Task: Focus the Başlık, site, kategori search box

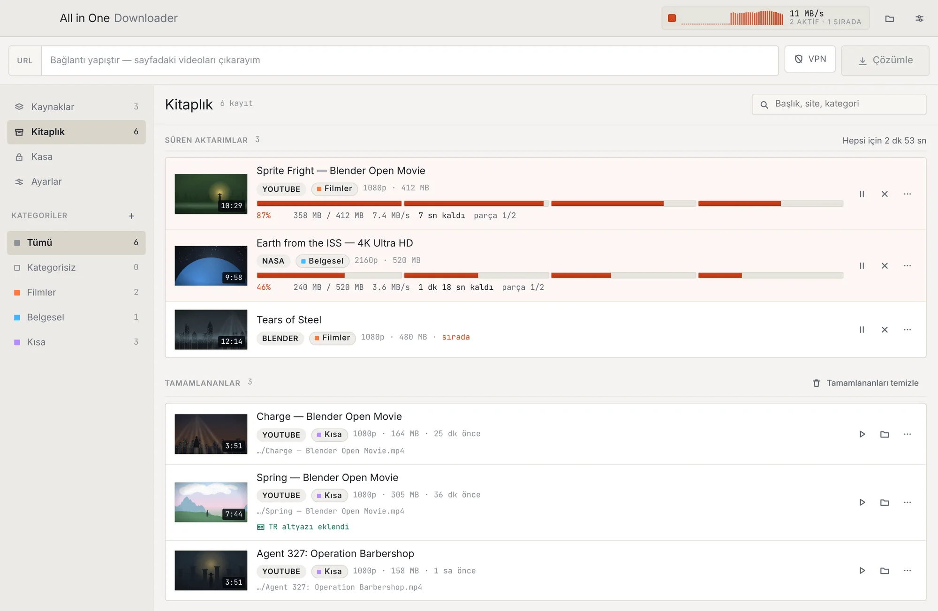Action: click(x=839, y=104)
